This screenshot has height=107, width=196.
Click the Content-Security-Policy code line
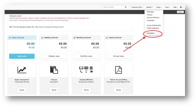click(x=49, y=18)
